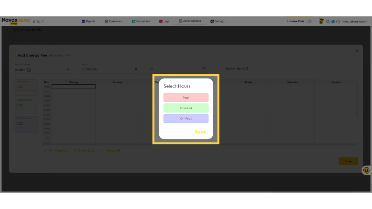Click the clock icon in header
Viewport: 372px width, 209px height.
click(338, 22)
